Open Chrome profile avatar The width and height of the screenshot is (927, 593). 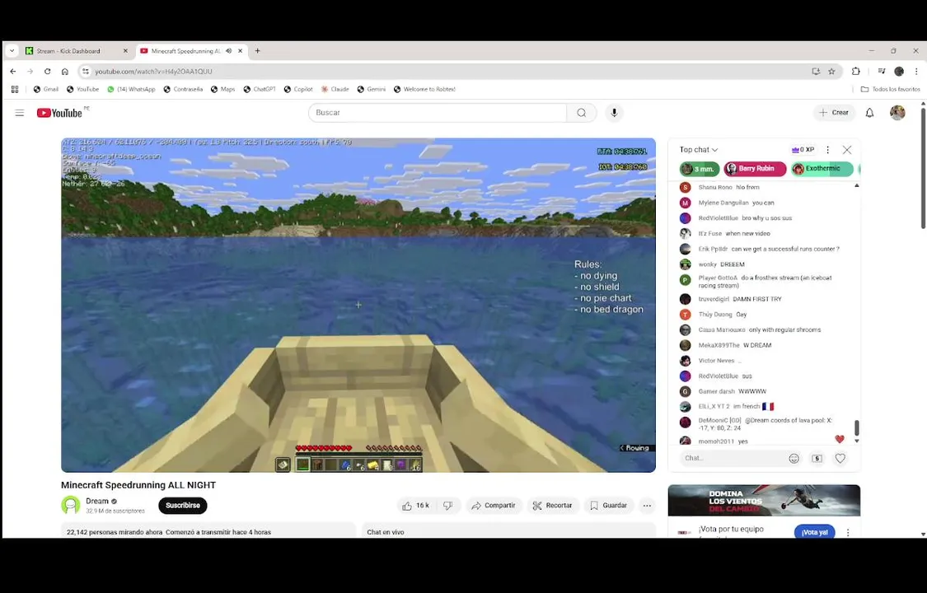coord(899,72)
